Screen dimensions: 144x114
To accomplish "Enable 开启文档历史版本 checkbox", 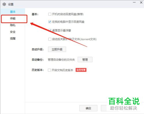I will pos(49,70).
